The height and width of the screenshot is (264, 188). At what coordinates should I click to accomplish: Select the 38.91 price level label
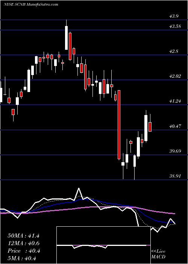[x=175, y=176]
